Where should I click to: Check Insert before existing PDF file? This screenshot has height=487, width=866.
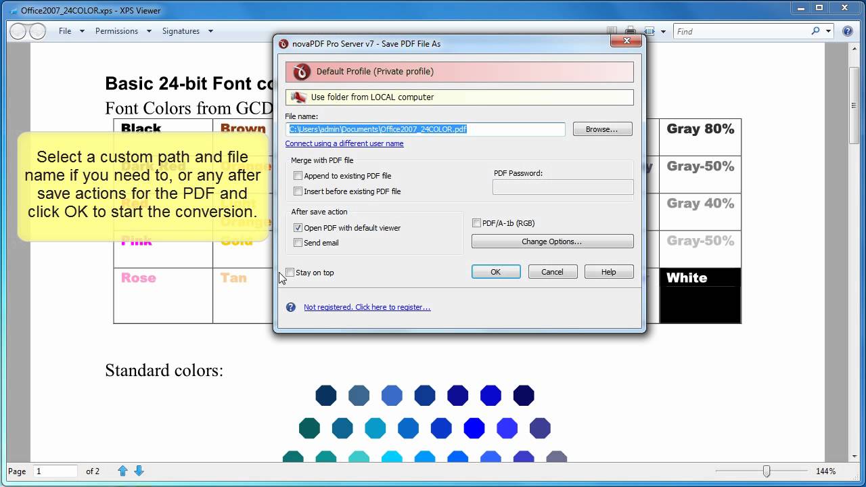coord(298,191)
